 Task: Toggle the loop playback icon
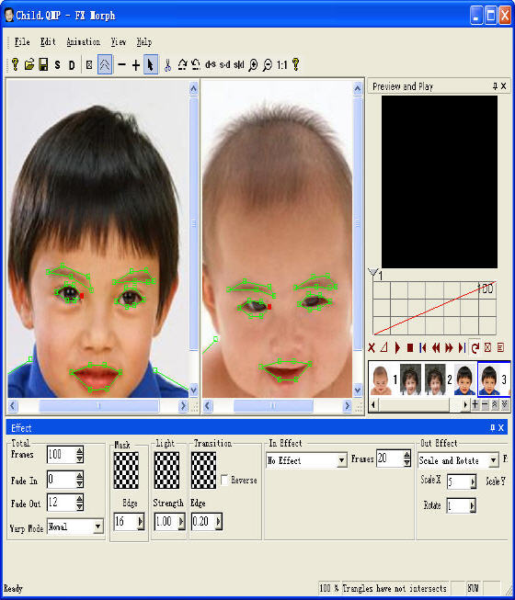(475, 347)
